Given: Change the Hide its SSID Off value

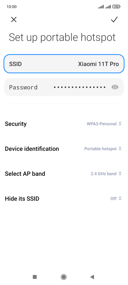Looking at the screenshot, I should tap(116, 198).
